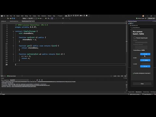Collapse the function get block
The width and height of the screenshot is (156, 117).
click(13, 46)
